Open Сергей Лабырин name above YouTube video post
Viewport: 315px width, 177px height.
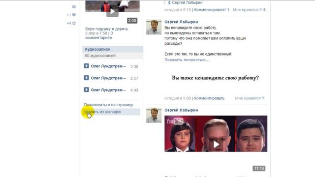pyautogui.click(x=181, y=110)
